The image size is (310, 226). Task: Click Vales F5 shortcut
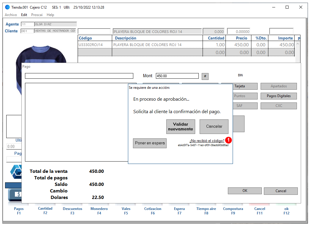tap(126, 211)
